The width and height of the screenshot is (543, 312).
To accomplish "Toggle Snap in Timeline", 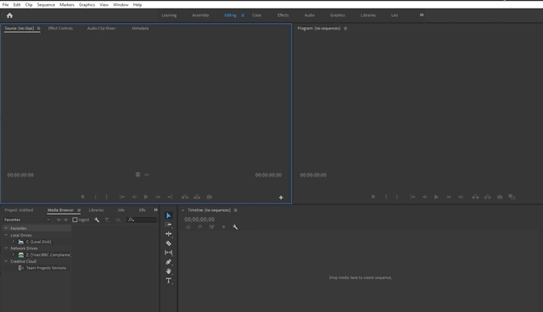I will click(200, 227).
